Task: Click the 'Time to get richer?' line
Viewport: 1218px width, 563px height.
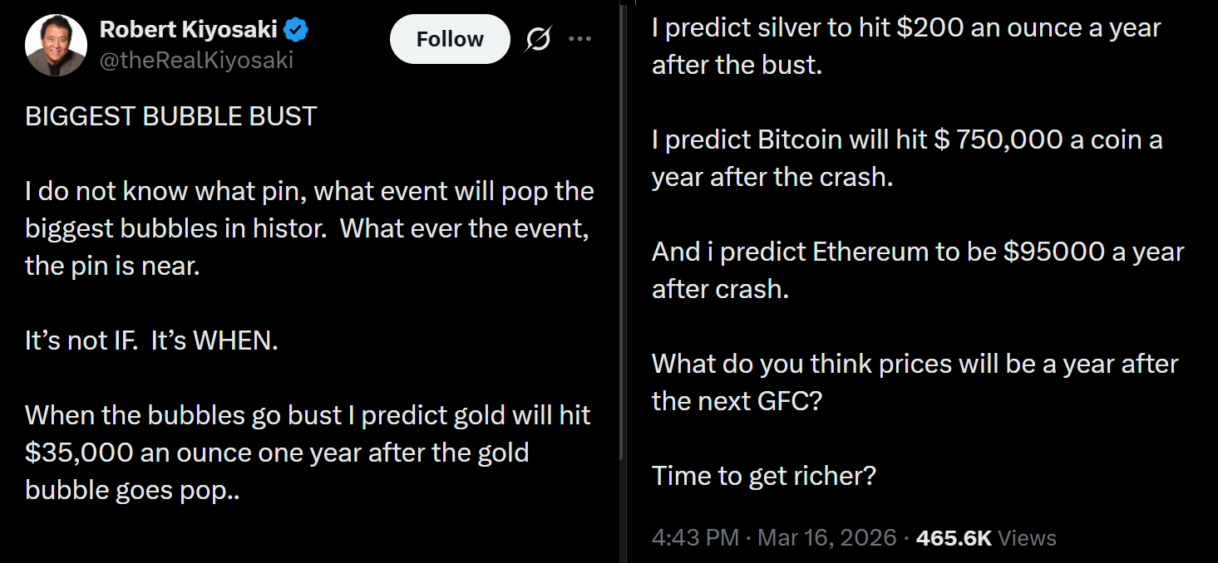Action: 764,476
